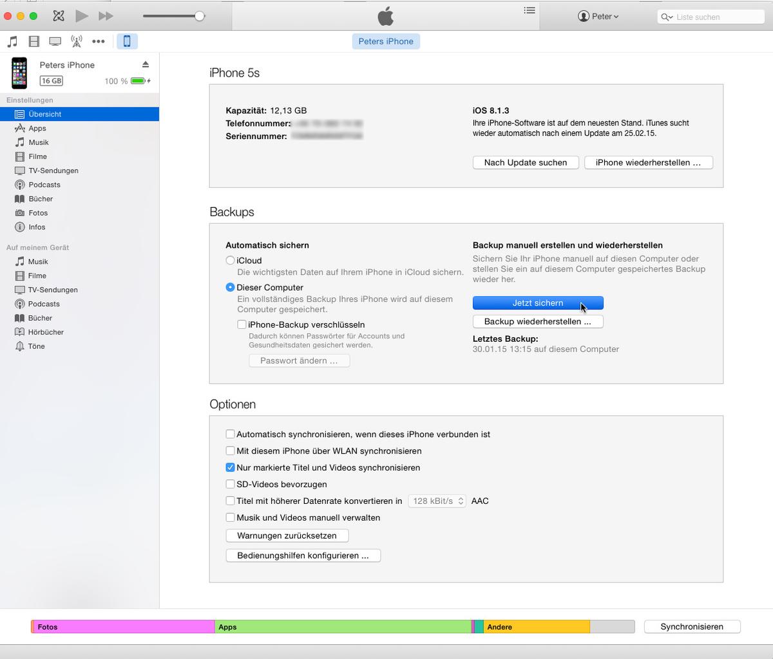This screenshot has width=773, height=659.
Task: Open TV-Sendungen under Einstellungen
Action: (79, 171)
